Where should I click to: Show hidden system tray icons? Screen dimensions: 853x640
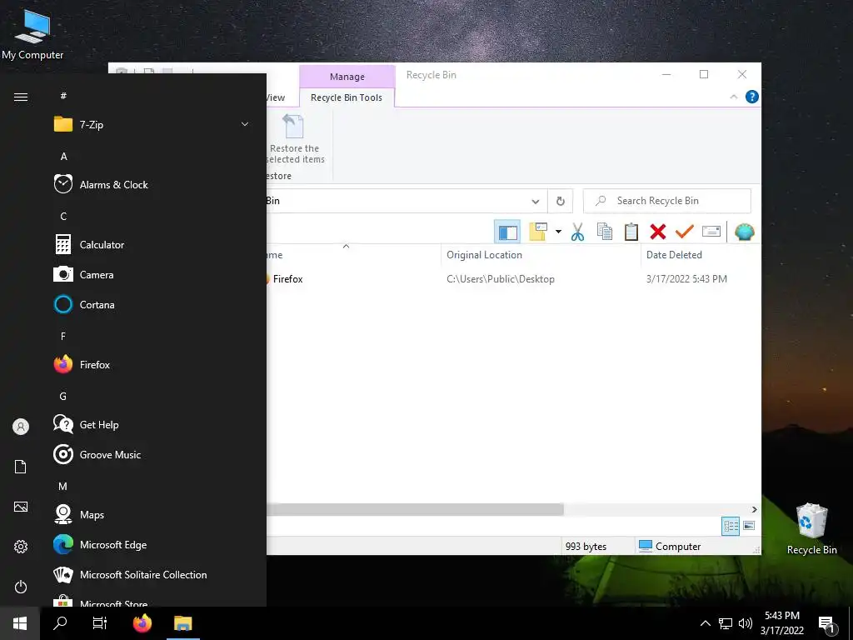pos(705,623)
